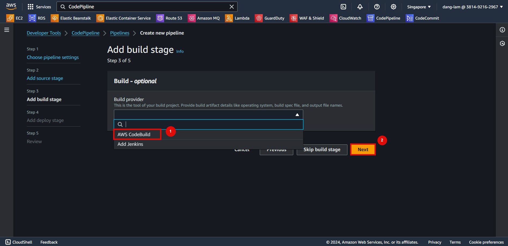Screen dimensions: 508x246
Task: Open GuardDuty shortcut
Action: click(270, 18)
